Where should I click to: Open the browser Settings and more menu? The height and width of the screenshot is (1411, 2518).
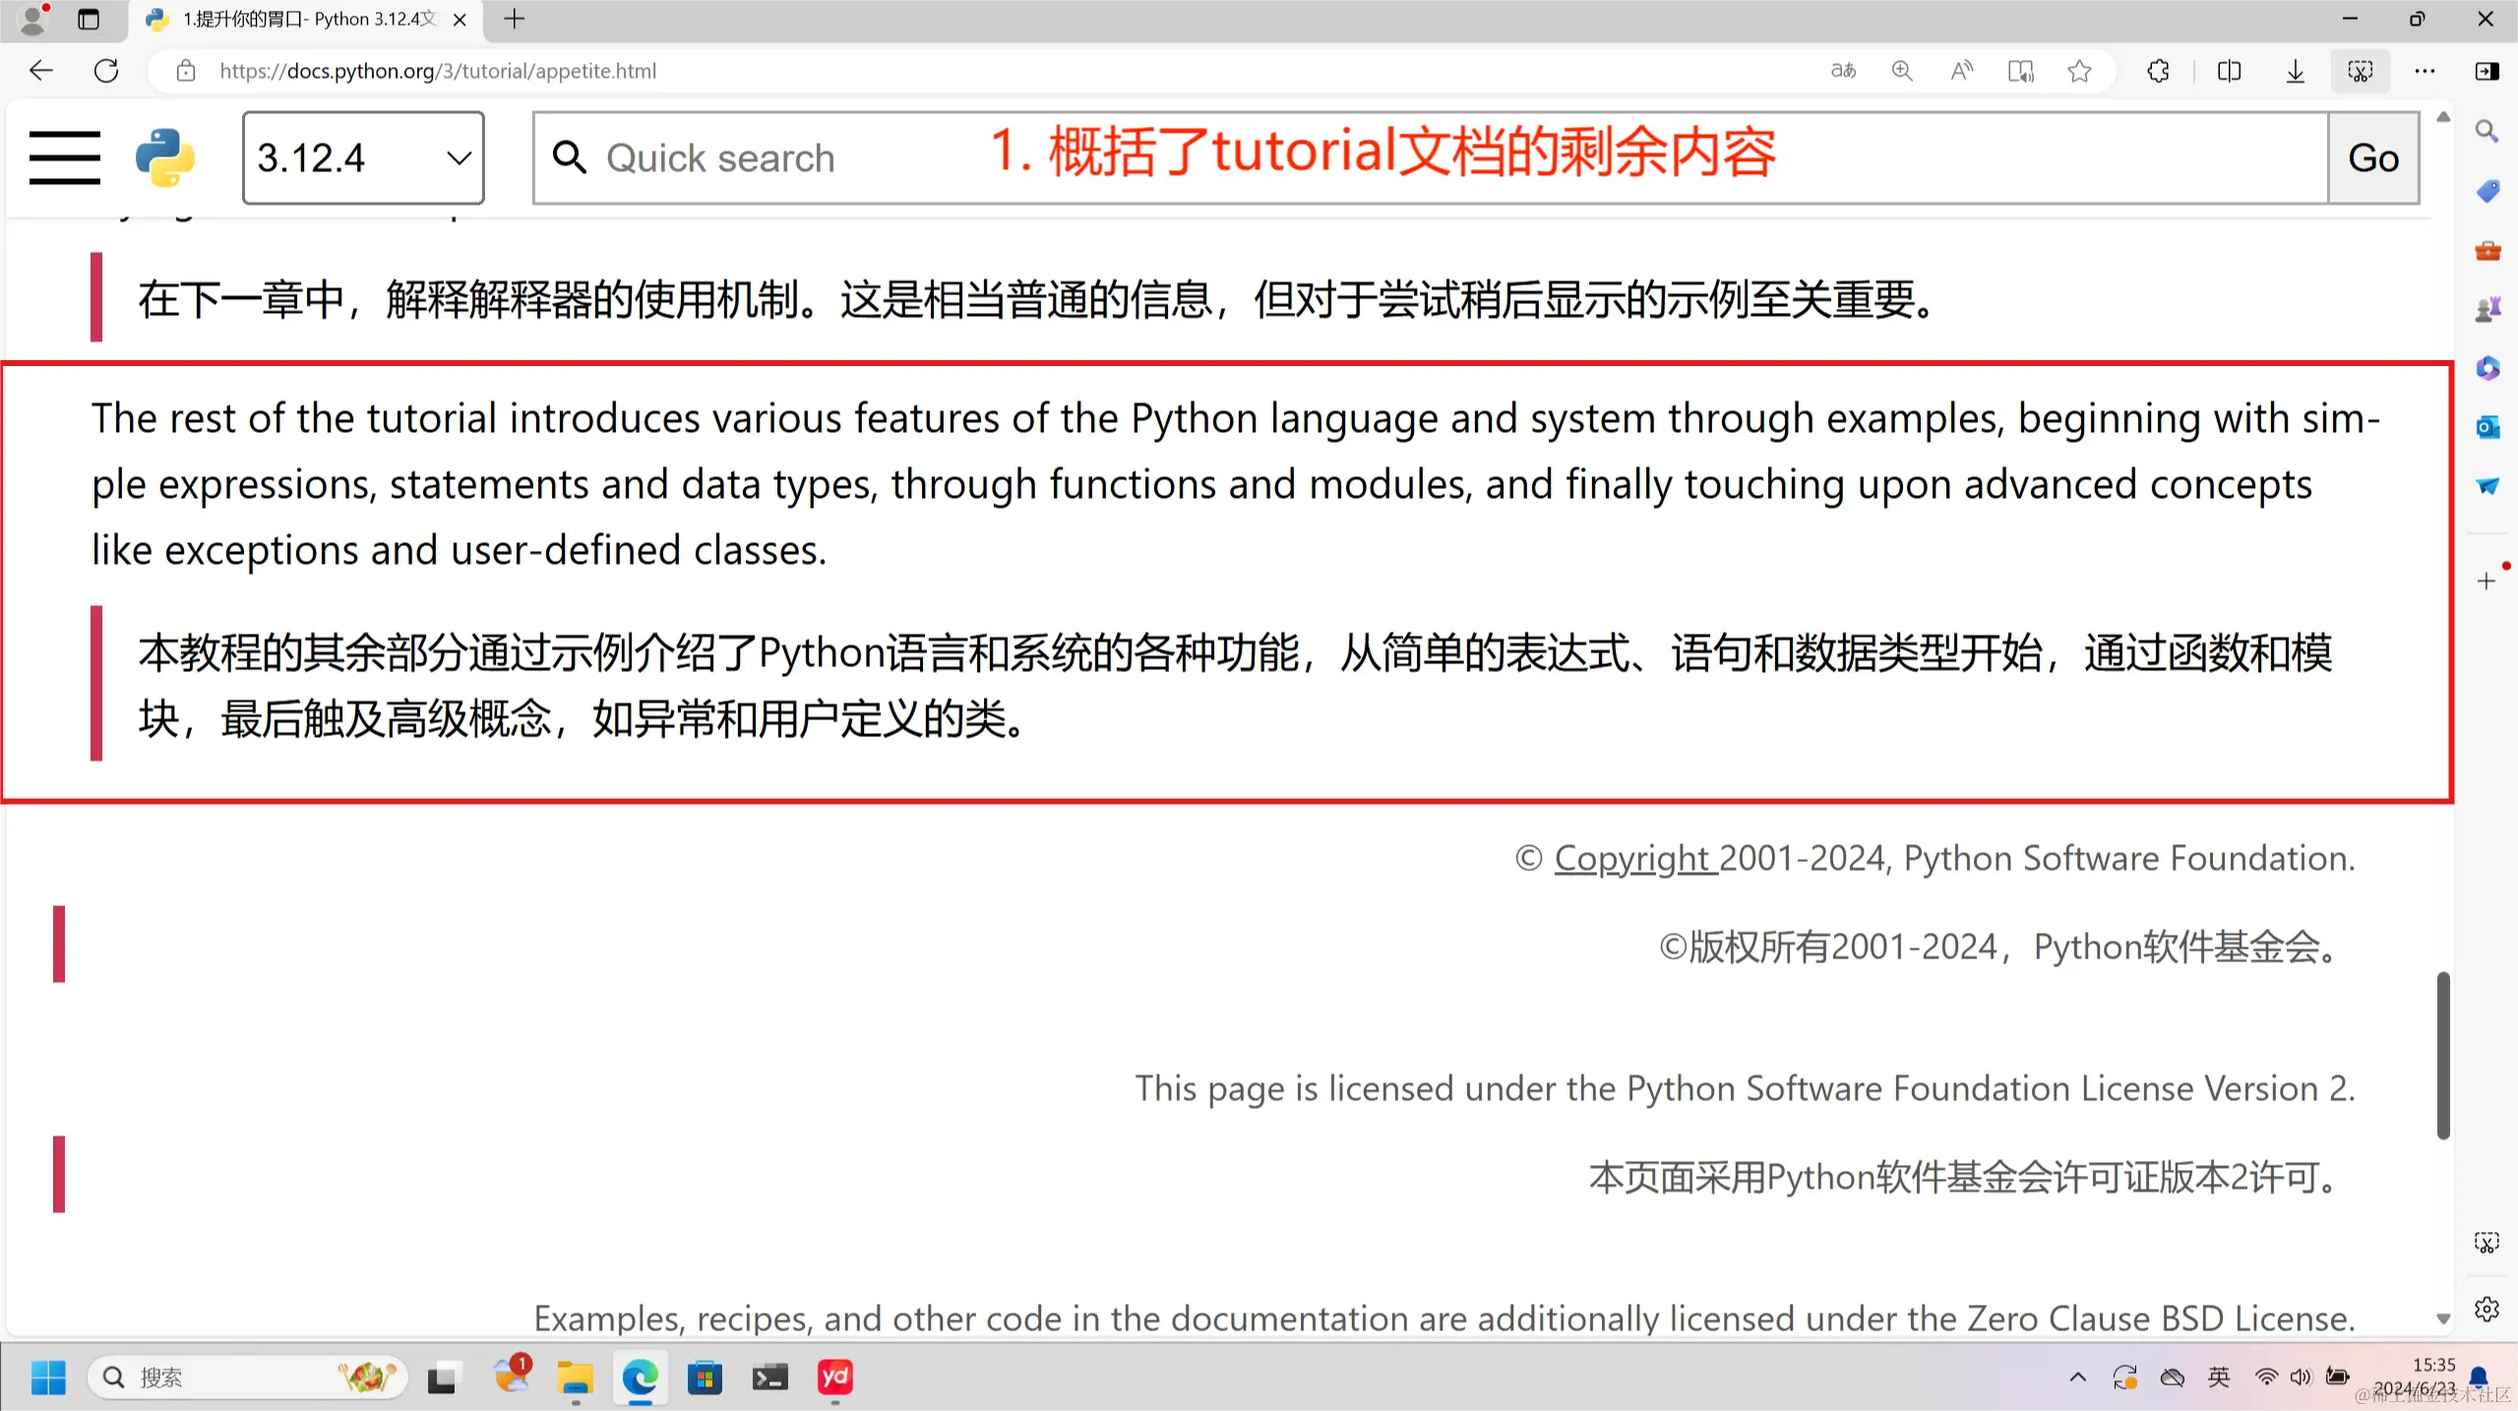click(x=2425, y=71)
